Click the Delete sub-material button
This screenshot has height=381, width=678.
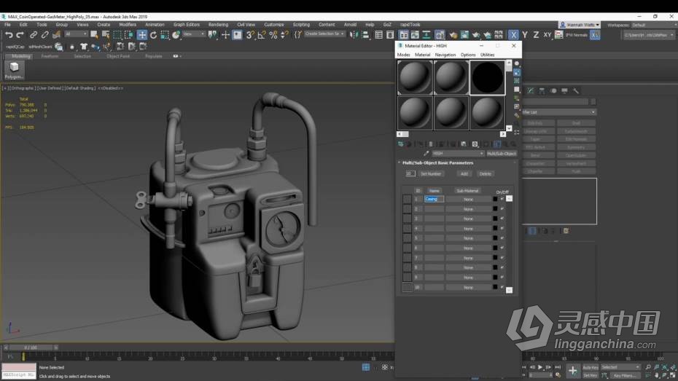tap(485, 173)
